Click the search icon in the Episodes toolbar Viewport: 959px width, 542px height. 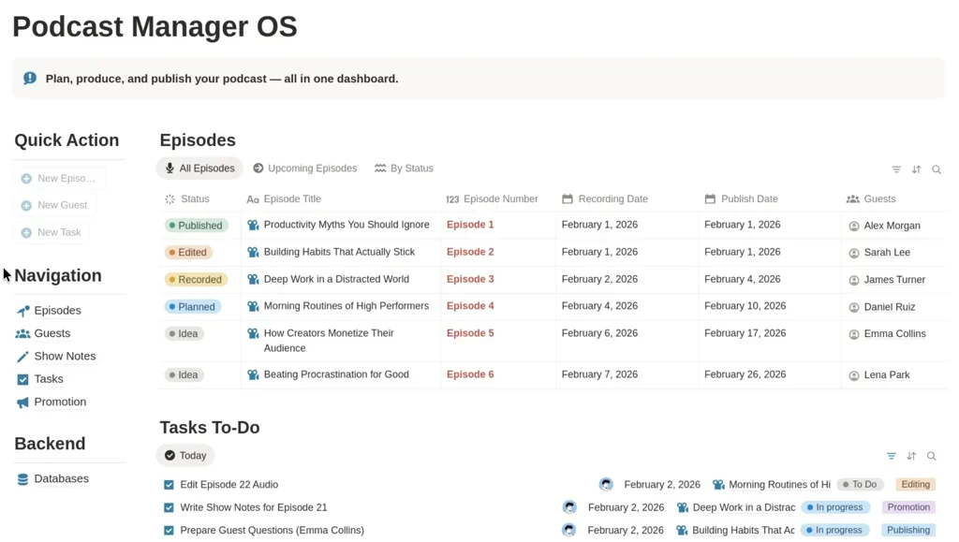coord(937,169)
